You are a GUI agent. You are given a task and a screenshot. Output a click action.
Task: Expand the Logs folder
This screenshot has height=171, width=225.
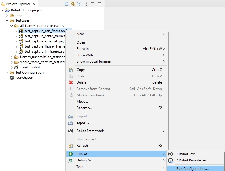[x=7, y=16]
